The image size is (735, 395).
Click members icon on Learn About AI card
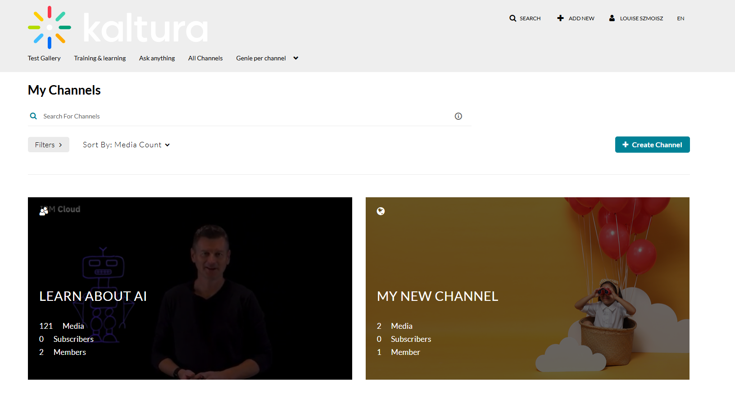(44, 211)
